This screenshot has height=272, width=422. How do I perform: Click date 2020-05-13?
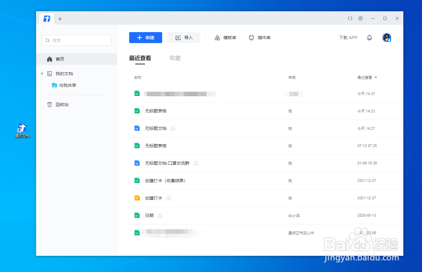click(x=367, y=215)
